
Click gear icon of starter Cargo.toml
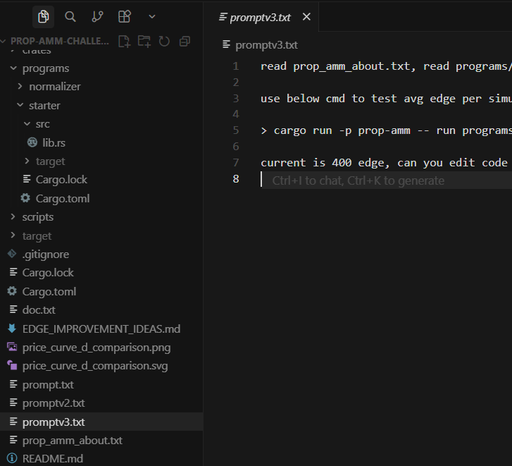click(x=25, y=198)
